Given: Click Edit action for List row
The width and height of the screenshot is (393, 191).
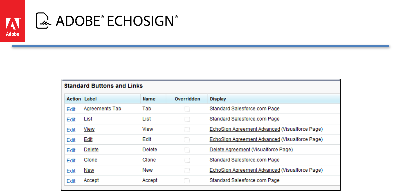Looking at the screenshot, I should pos(71,119).
